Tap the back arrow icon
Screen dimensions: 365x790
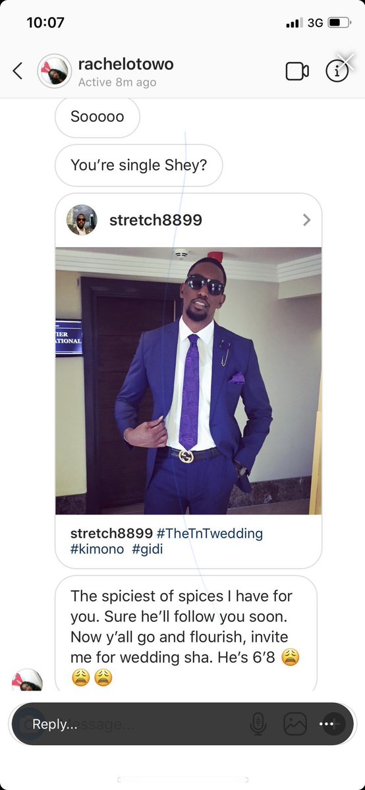[17, 71]
